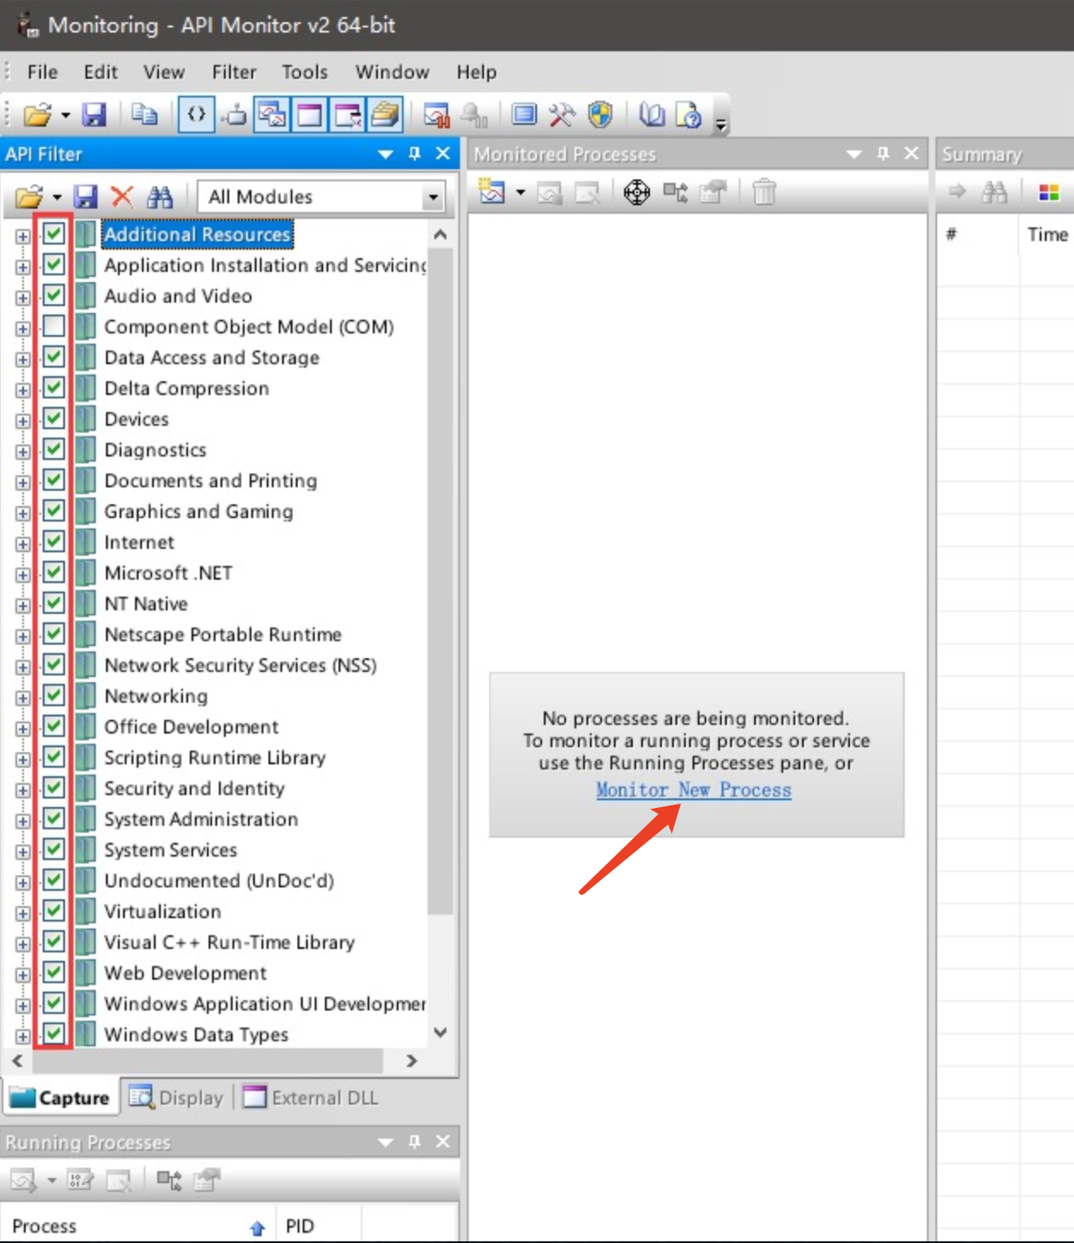
Task: Open the Filter menu
Action: [x=233, y=73]
